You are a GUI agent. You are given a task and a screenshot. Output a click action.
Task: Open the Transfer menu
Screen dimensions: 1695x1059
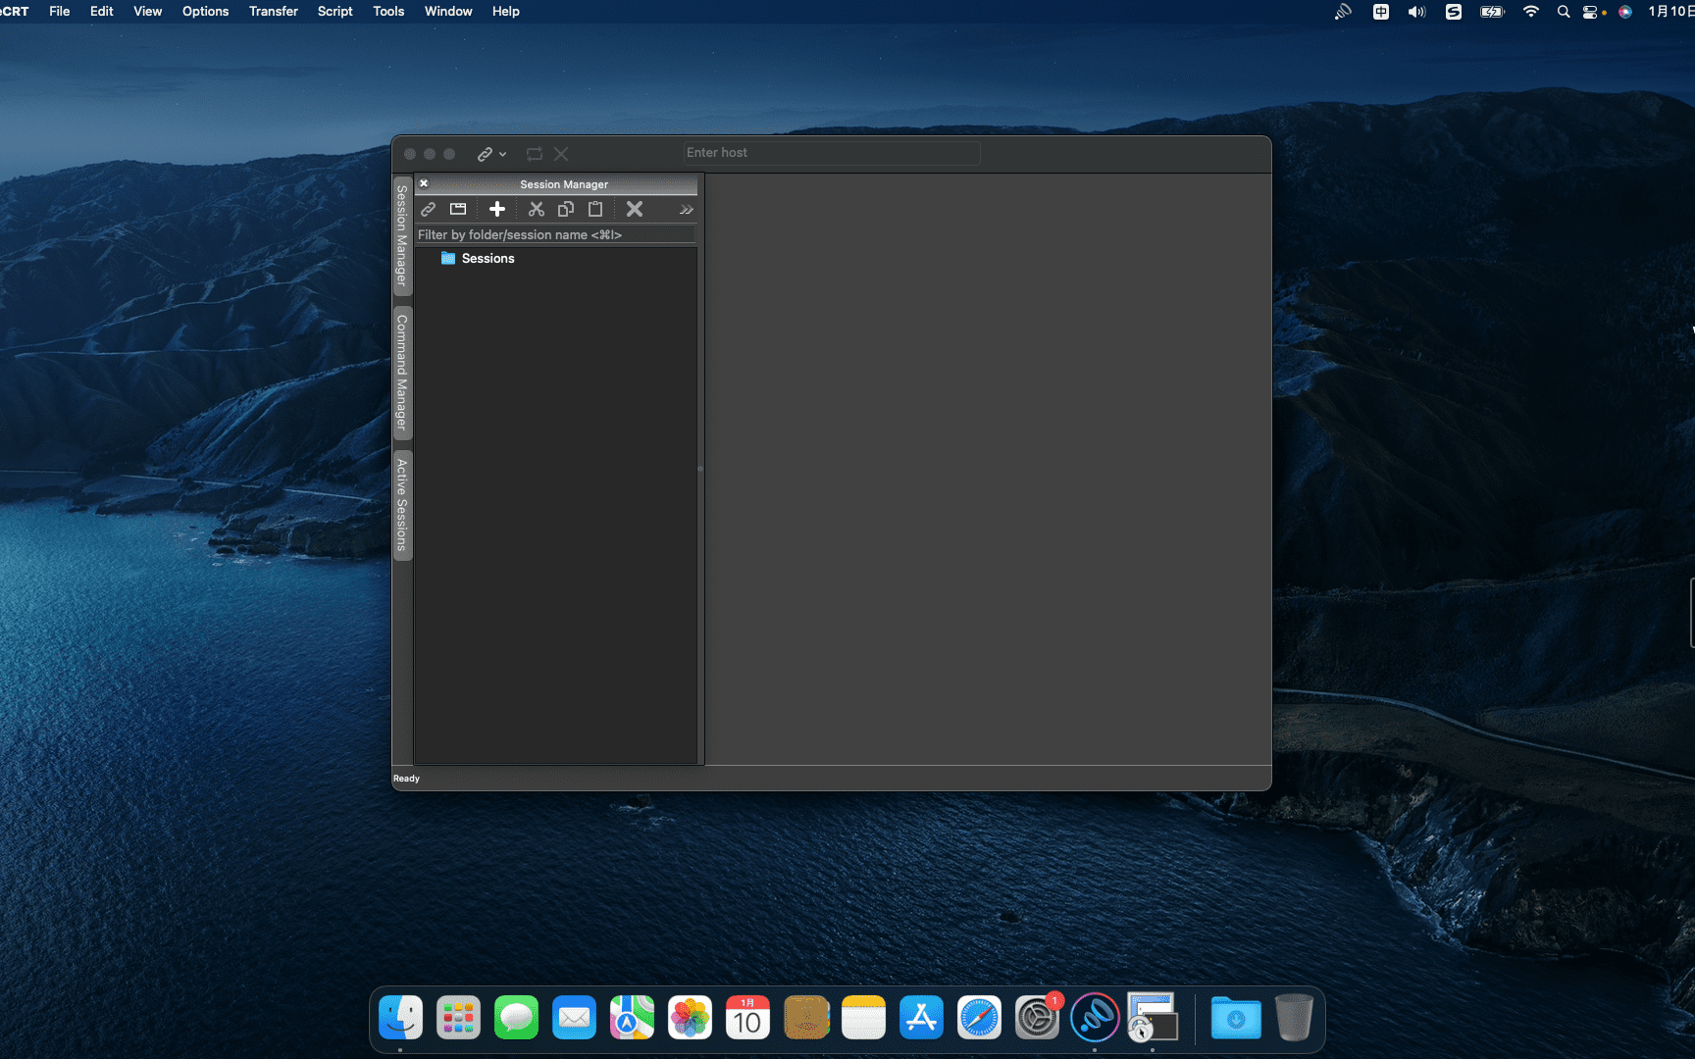(273, 12)
